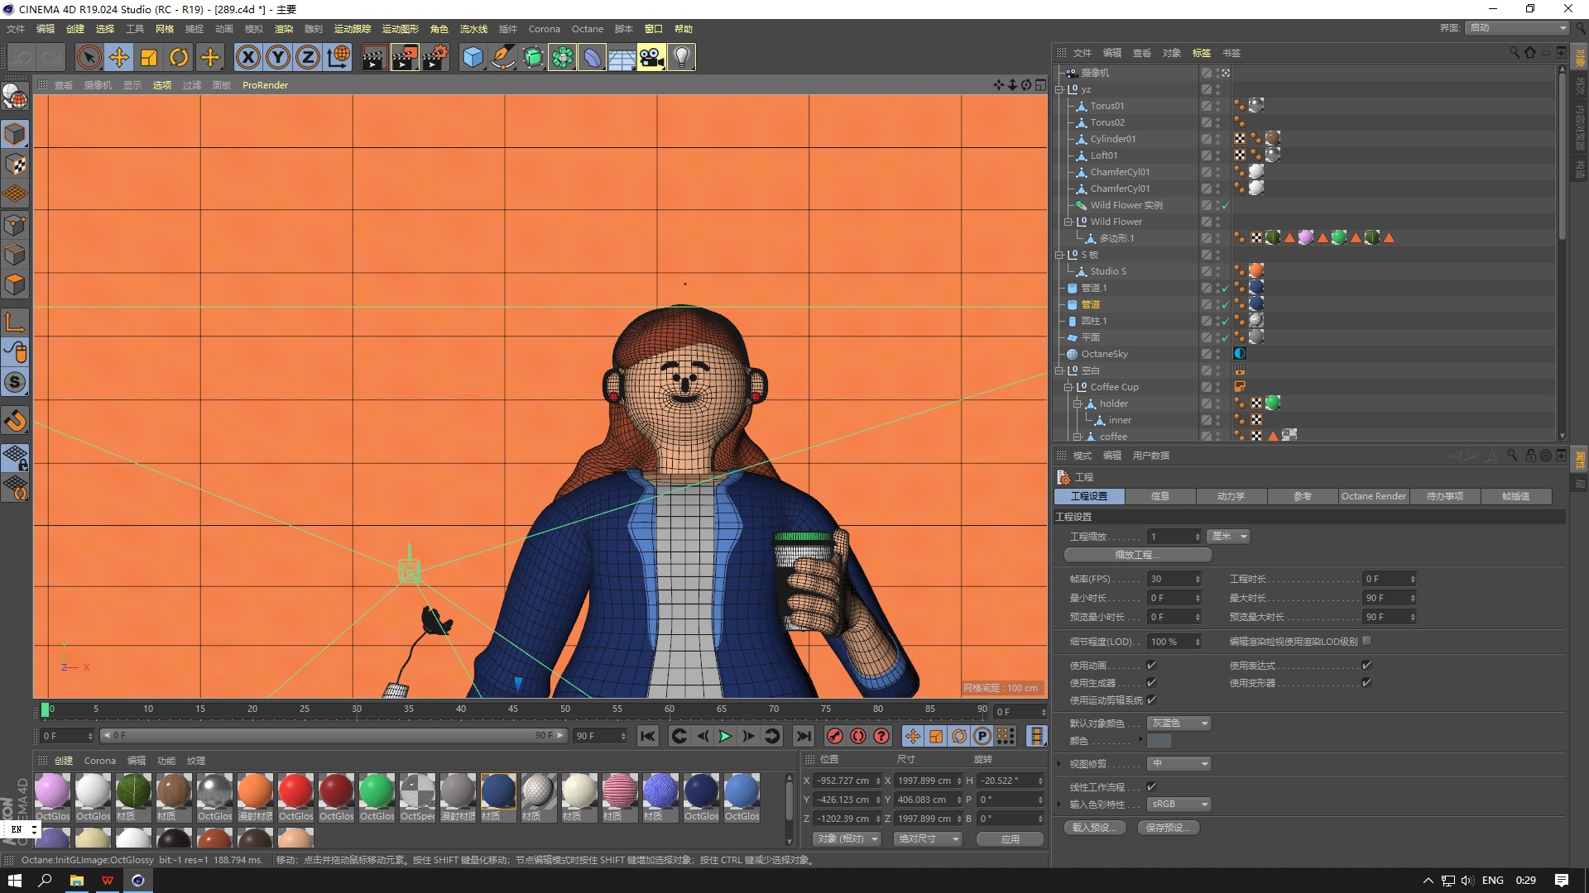The image size is (1589, 893).
Task: Add a Cube primitive object
Action: pyautogui.click(x=473, y=58)
